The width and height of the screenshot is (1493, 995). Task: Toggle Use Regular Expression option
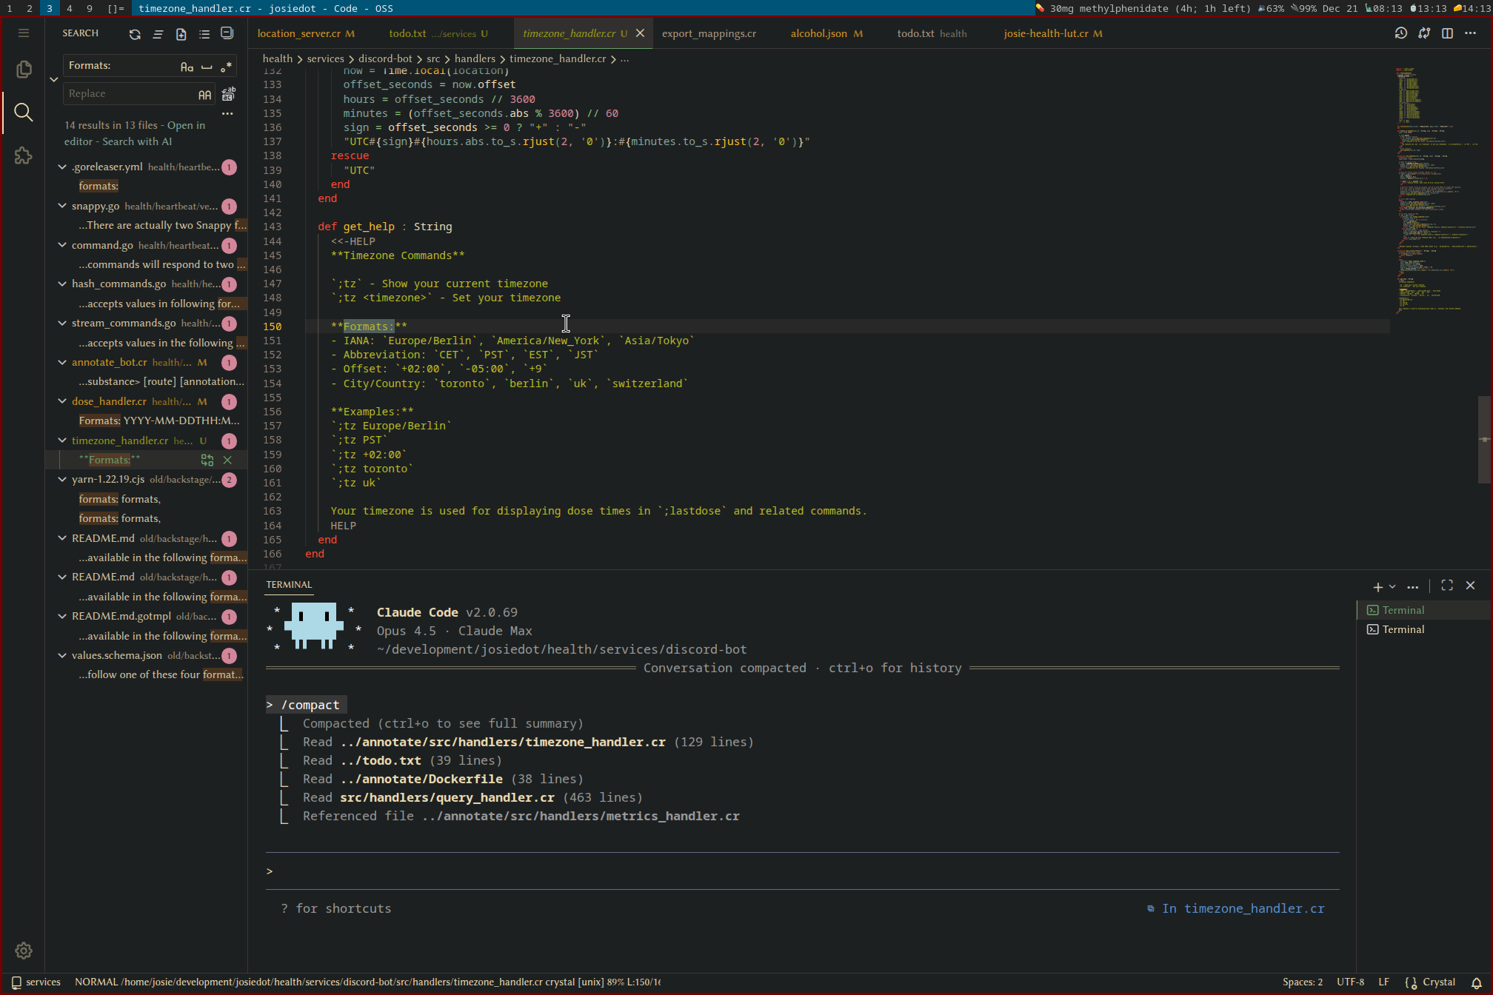[226, 67]
